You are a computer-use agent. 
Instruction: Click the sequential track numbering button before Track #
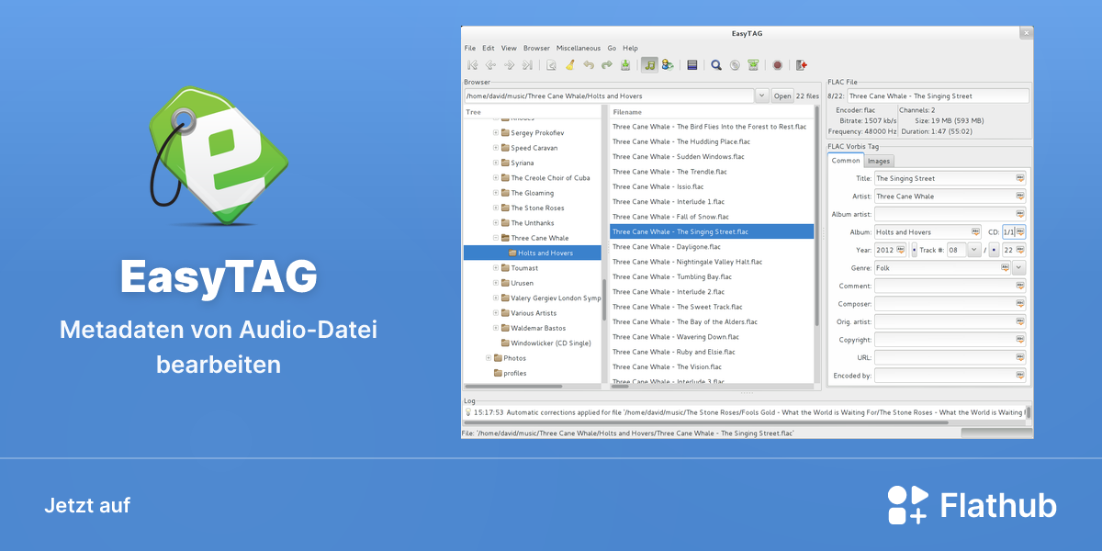[x=914, y=250]
